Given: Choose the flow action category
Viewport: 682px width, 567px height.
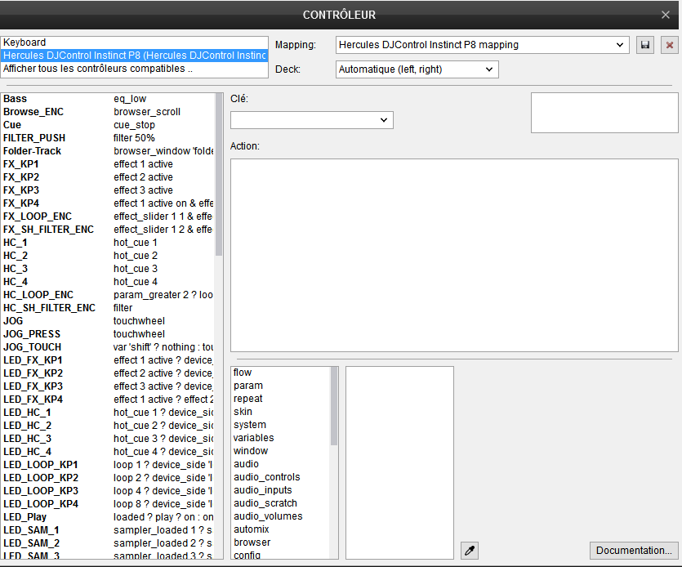Looking at the screenshot, I should (281, 373).
